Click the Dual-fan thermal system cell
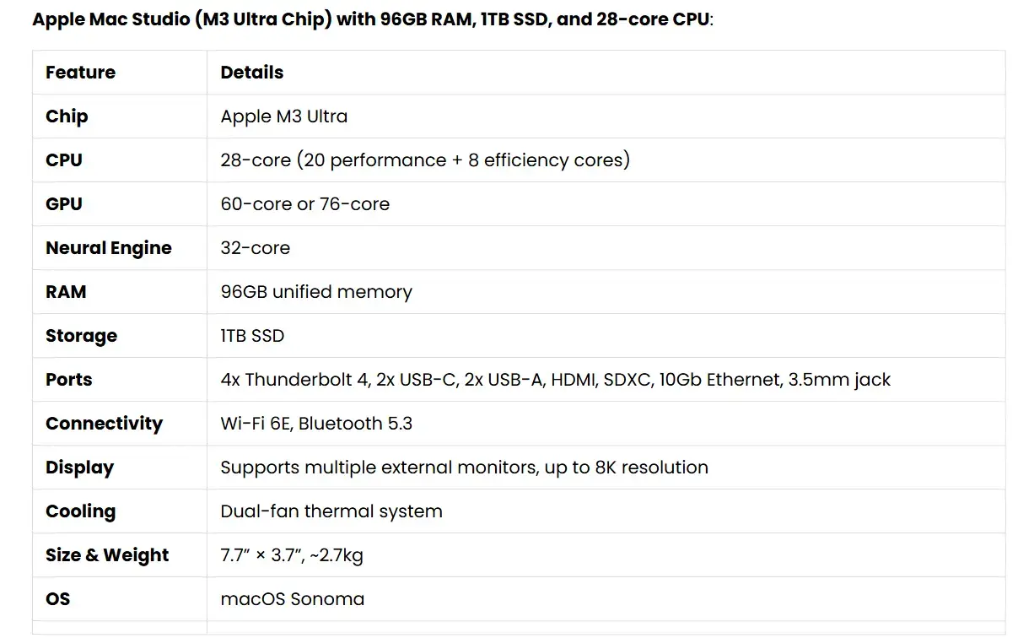 pos(331,511)
